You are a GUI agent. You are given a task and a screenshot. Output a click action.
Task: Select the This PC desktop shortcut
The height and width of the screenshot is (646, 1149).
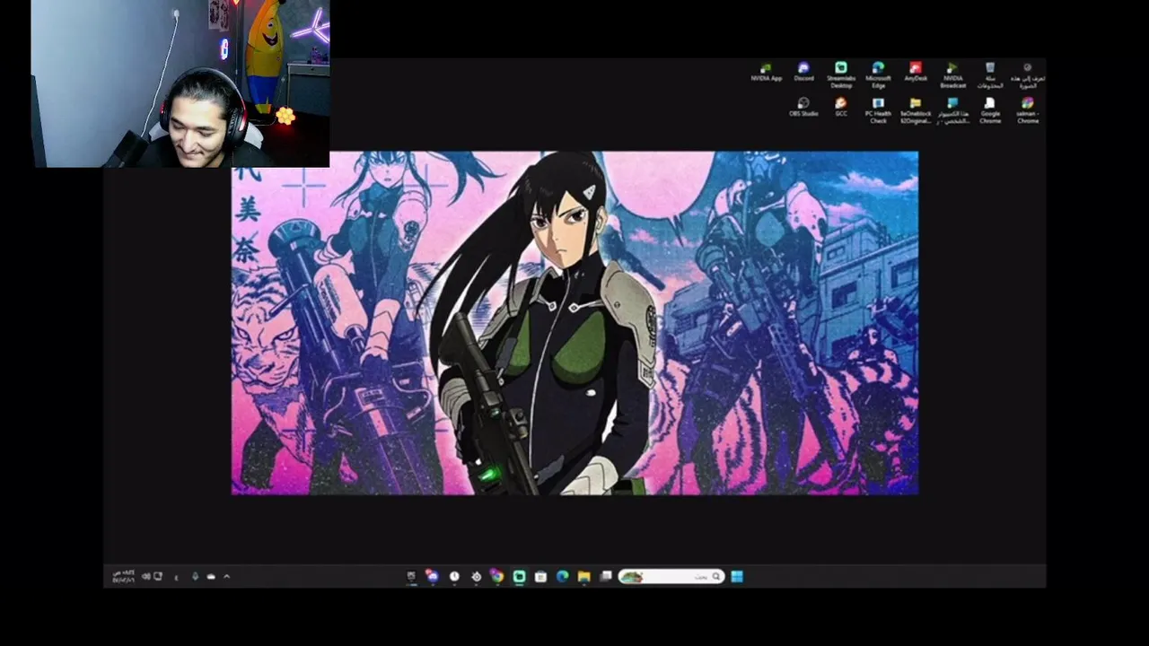point(952,110)
